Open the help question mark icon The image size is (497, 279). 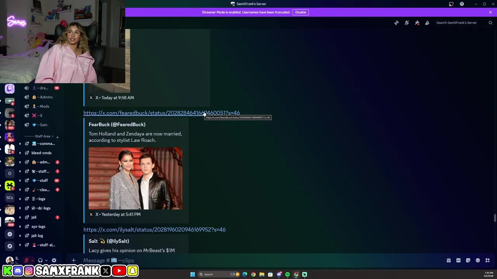(x=462, y=4)
